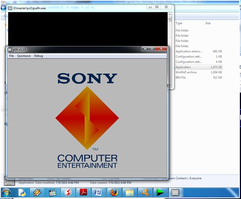Open Windows Explorer from the taskbar
This screenshot has height=199, width=241.
(129, 192)
